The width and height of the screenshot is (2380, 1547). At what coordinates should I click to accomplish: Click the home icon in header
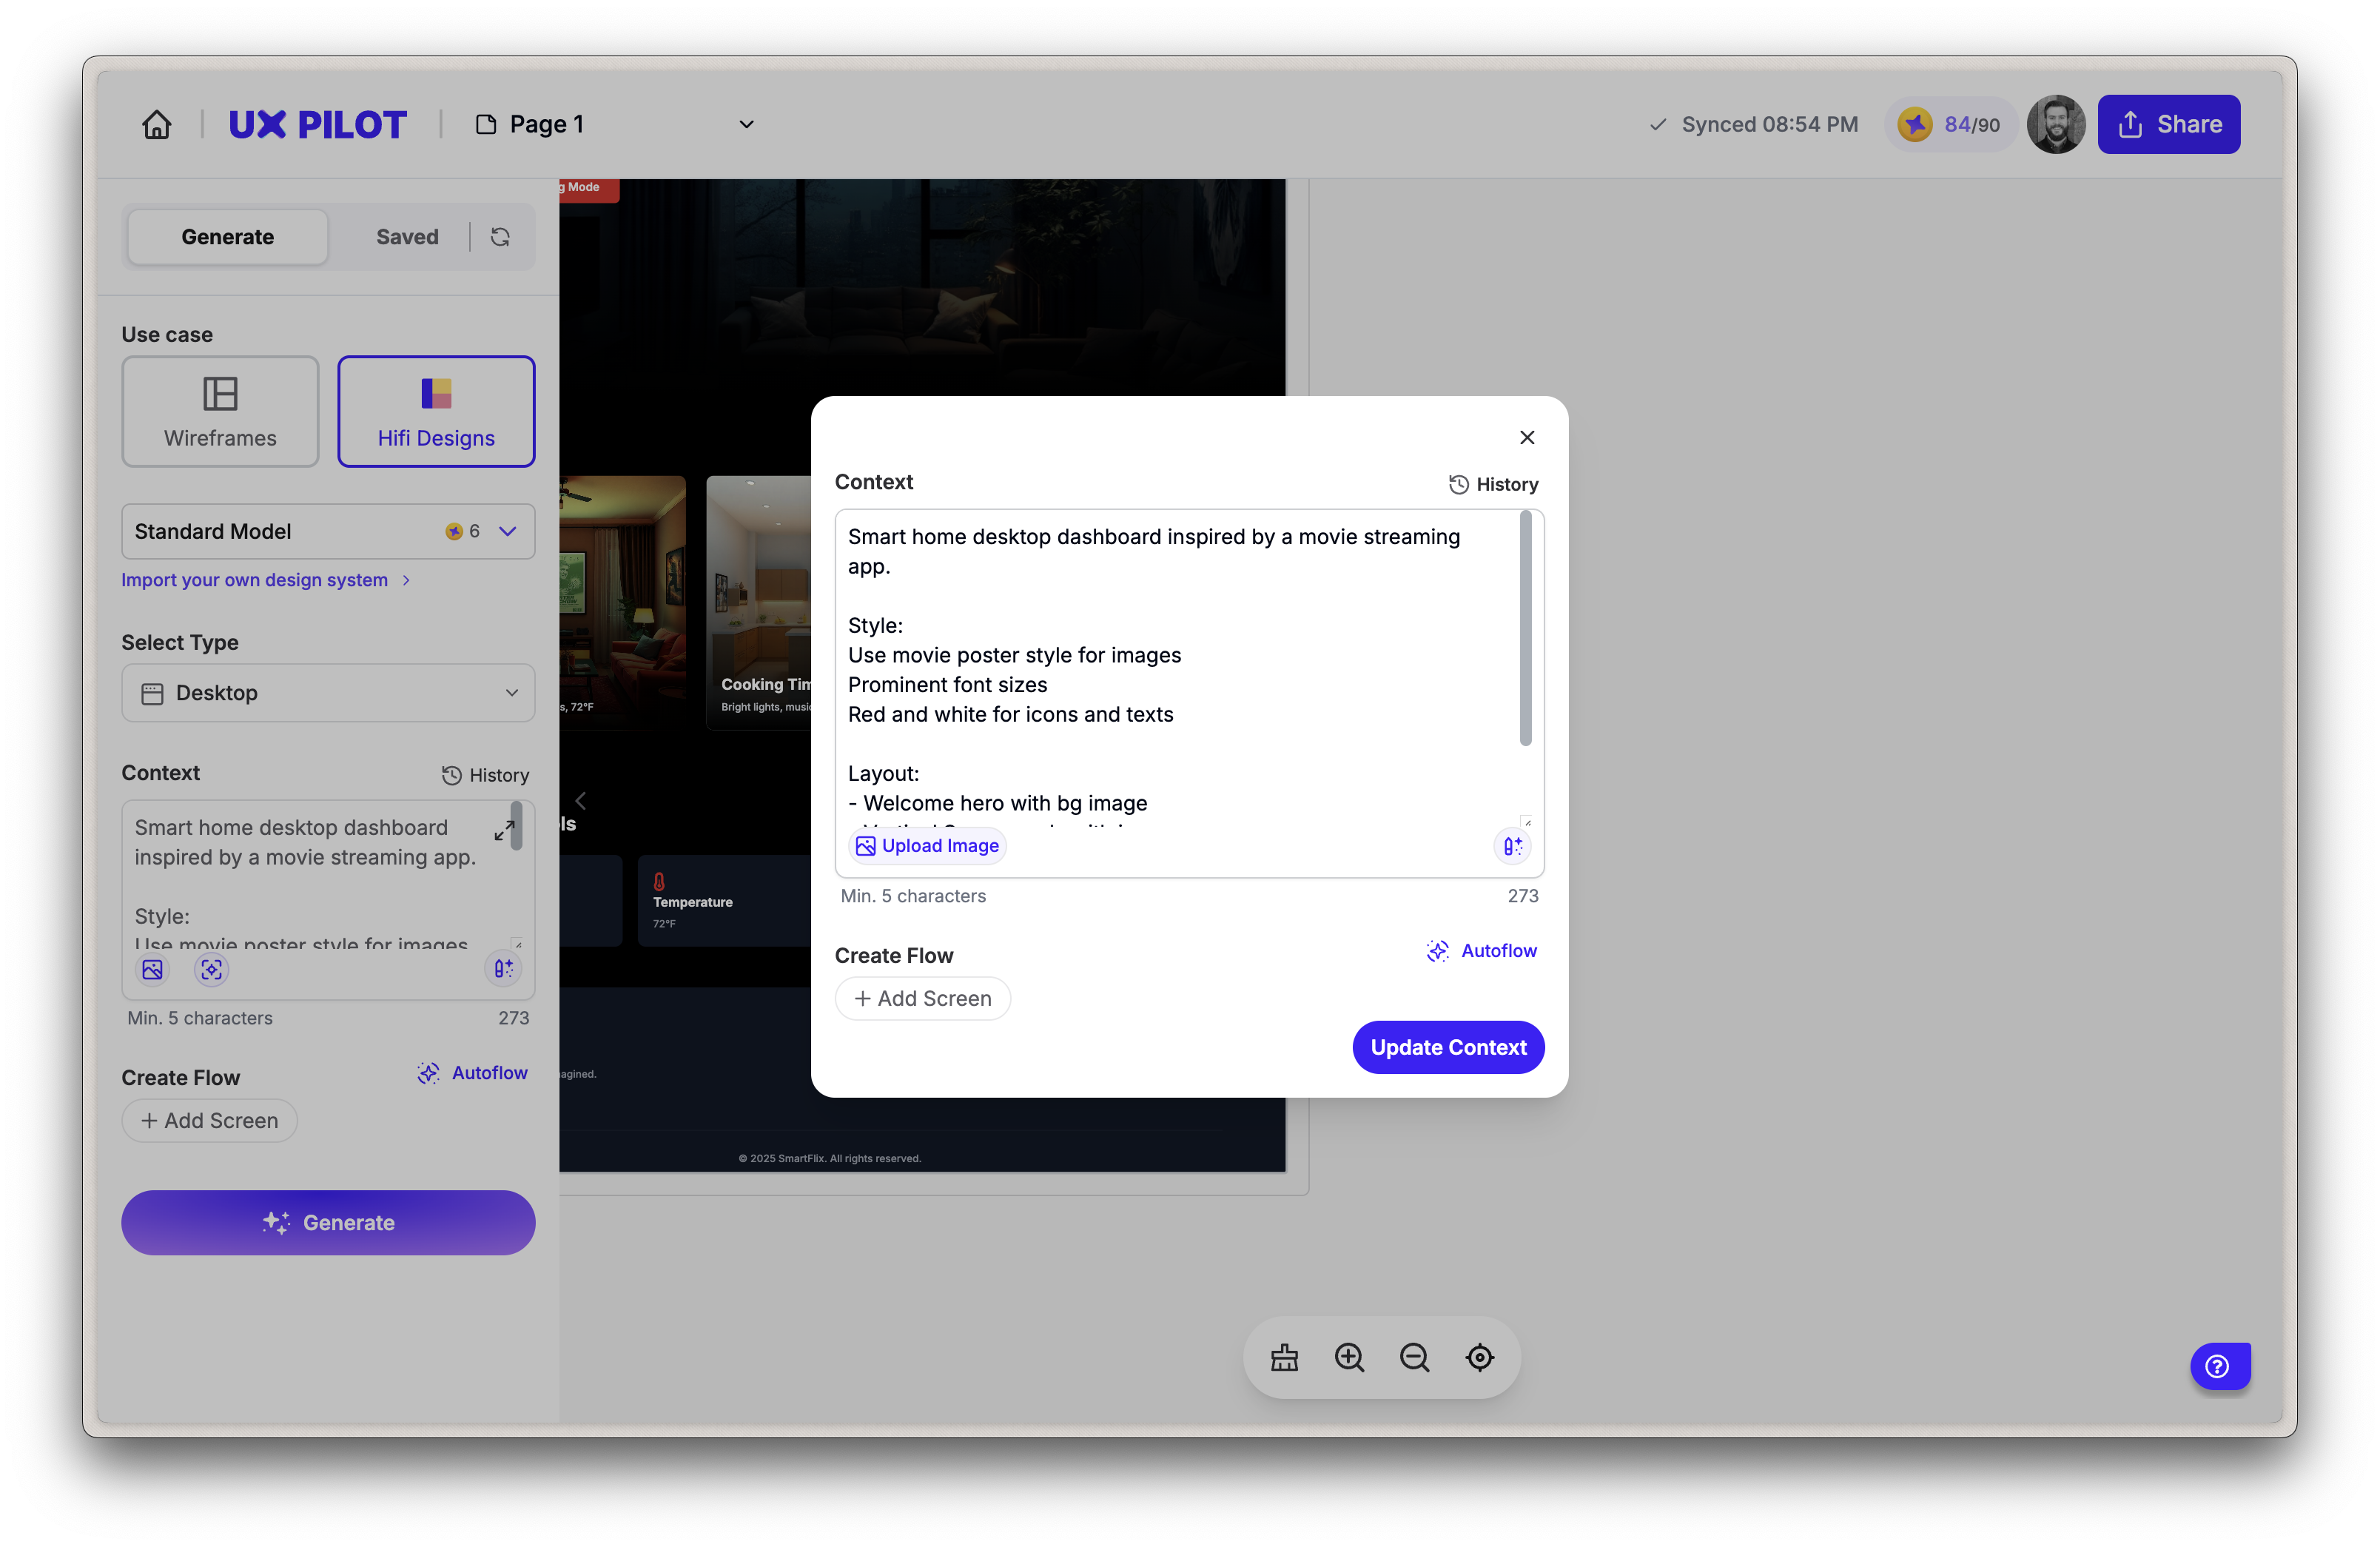[x=157, y=124]
